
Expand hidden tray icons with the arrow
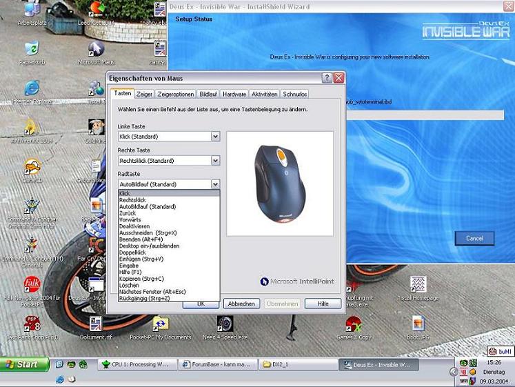click(454, 372)
